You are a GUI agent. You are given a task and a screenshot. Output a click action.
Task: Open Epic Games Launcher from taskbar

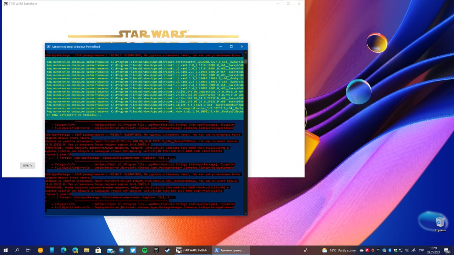(x=156, y=250)
